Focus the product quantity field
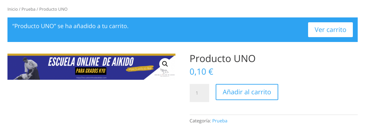This screenshot has width=383, height=134. pos(199,93)
